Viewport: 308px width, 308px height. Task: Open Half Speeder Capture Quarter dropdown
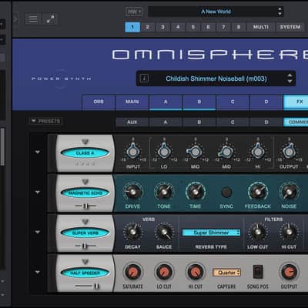pyautogui.click(x=226, y=273)
